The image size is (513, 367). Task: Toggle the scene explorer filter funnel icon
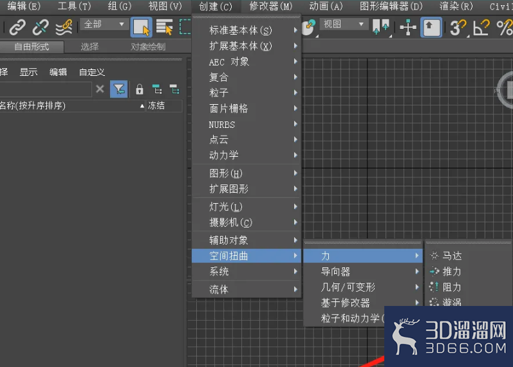coord(119,89)
